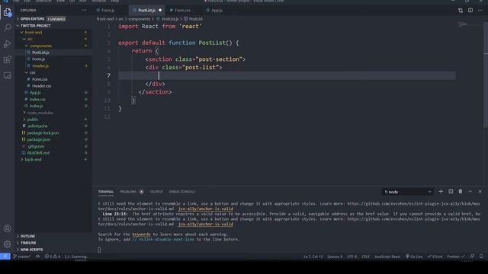This screenshot has width=488, height=274.
Task: Open editor more actions menu
Action: click(x=480, y=10)
